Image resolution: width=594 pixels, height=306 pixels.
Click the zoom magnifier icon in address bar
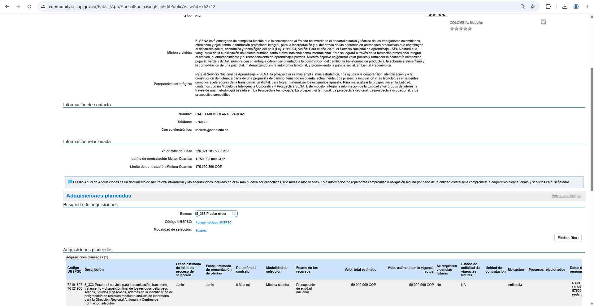522,6
